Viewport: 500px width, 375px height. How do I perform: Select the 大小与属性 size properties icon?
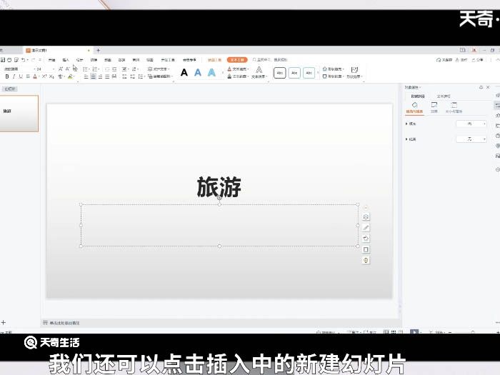(454, 107)
